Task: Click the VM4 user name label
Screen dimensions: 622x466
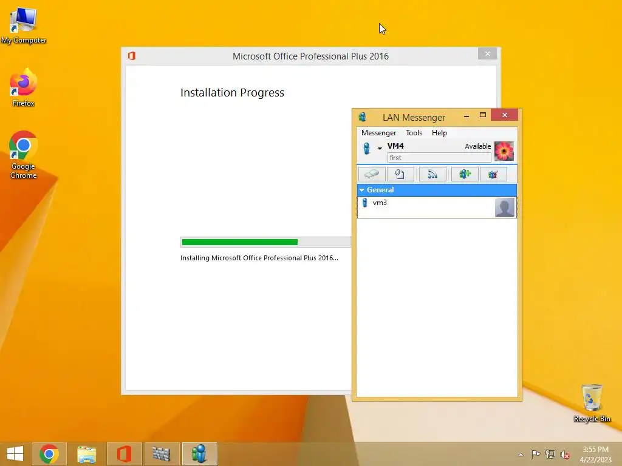Action: point(395,146)
